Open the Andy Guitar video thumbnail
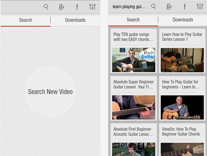This screenshot has width=207, height=156. (x=134, y=60)
